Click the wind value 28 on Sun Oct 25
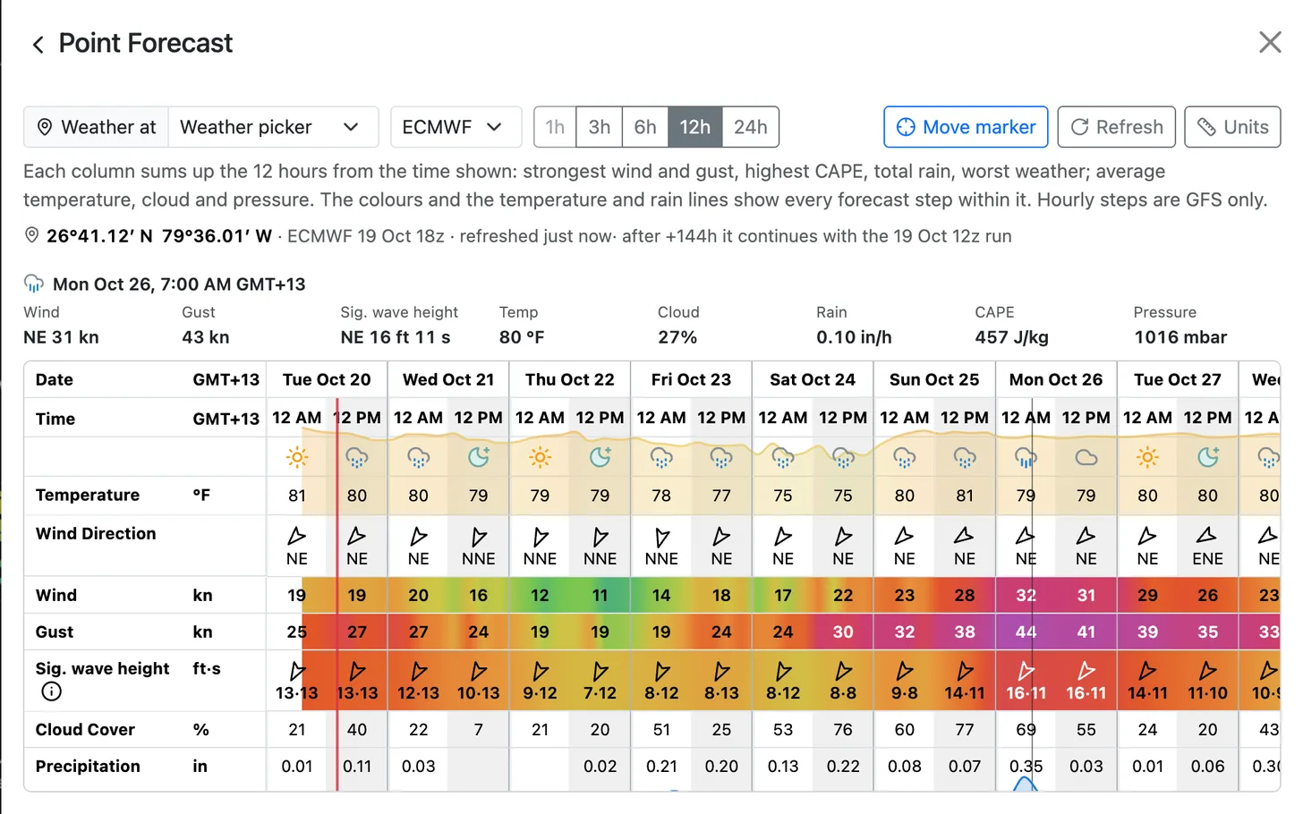This screenshot has width=1303, height=814. [x=965, y=595]
